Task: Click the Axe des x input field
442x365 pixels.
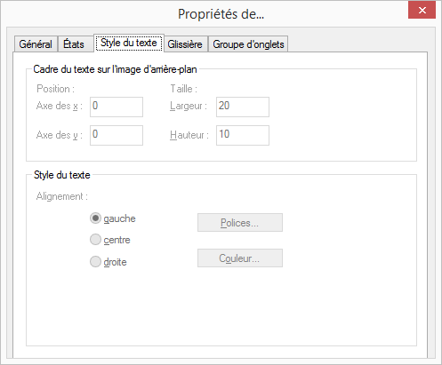Action: pyautogui.click(x=117, y=107)
